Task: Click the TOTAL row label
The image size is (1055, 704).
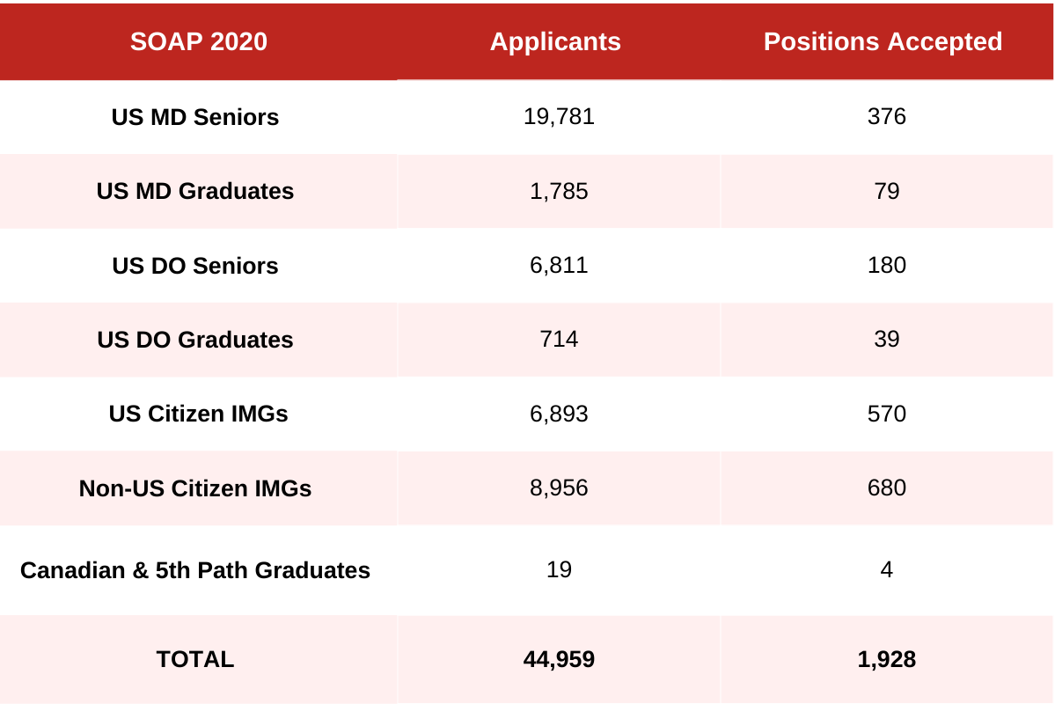Action: tap(195, 659)
